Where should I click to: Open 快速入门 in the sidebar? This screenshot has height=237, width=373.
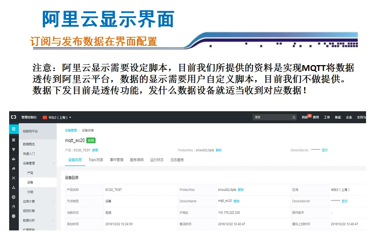29,154
